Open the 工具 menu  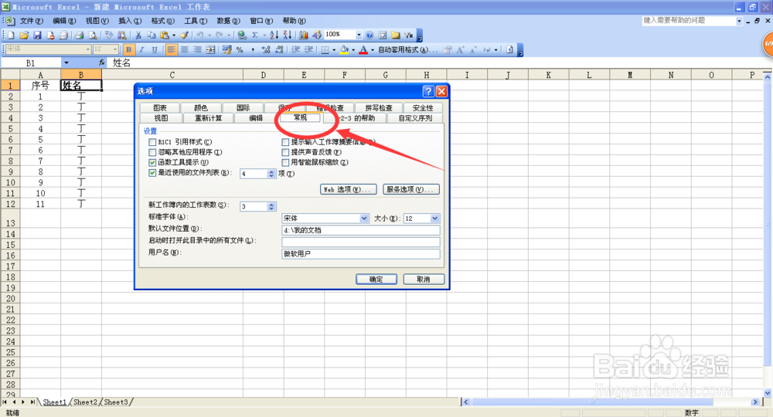(x=196, y=21)
